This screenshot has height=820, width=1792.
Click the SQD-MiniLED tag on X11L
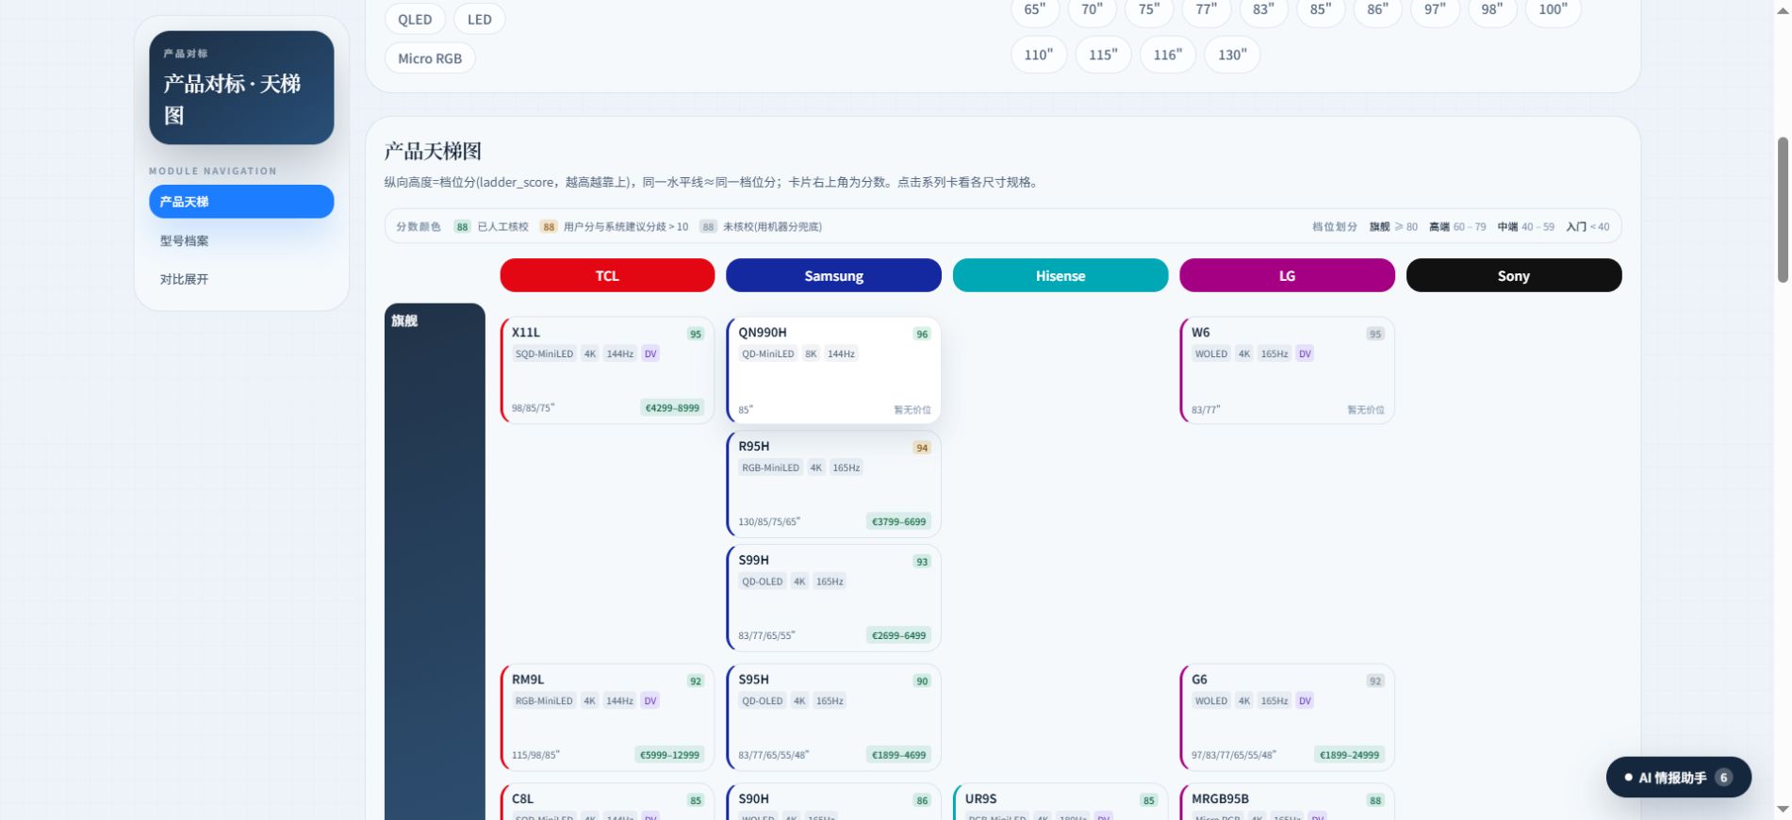pos(544,353)
